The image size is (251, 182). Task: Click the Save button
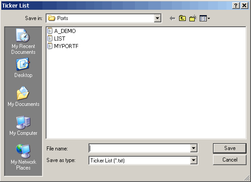click(x=230, y=148)
